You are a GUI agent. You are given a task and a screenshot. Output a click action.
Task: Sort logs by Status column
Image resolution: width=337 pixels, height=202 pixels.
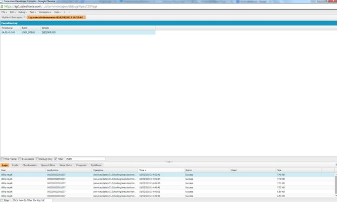coord(207,170)
